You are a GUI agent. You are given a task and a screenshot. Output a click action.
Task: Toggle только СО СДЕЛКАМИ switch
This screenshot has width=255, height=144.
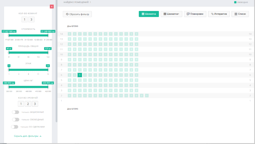(x=14, y=127)
